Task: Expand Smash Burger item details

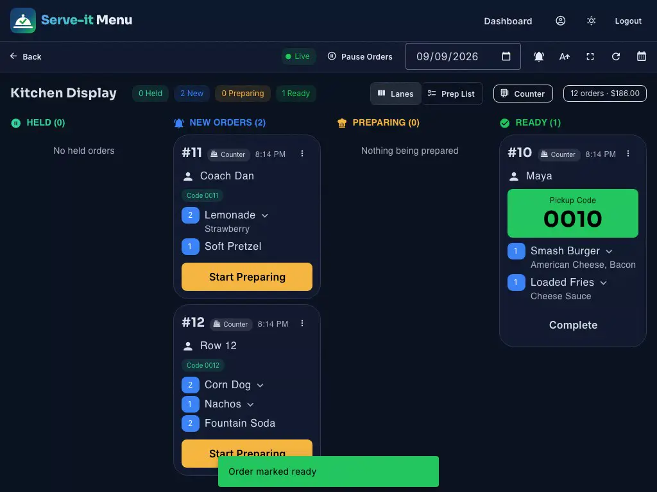Action: pyautogui.click(x=610, y=251)
